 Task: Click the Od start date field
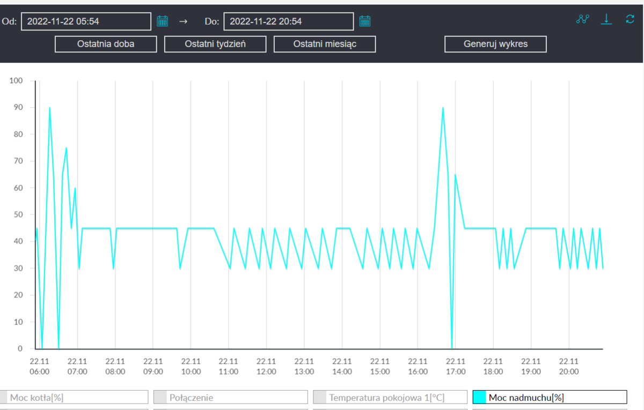coord(86,21)
